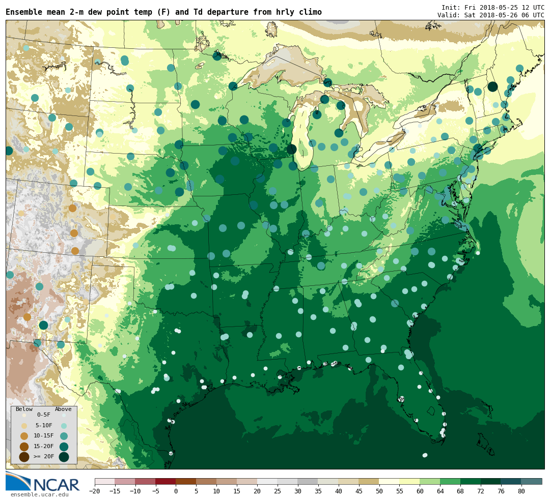This screenshot has width=550, height=501.
Task: Pick the 45 to 50 khaki colorbar swatch
Action: [369, 481]
